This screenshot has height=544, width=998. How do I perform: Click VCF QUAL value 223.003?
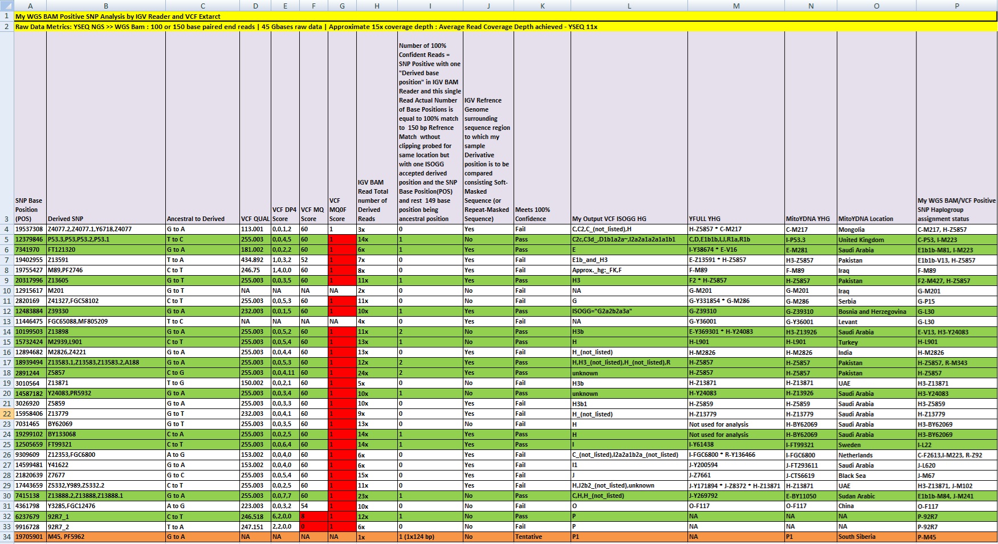(x=255, y=506)
